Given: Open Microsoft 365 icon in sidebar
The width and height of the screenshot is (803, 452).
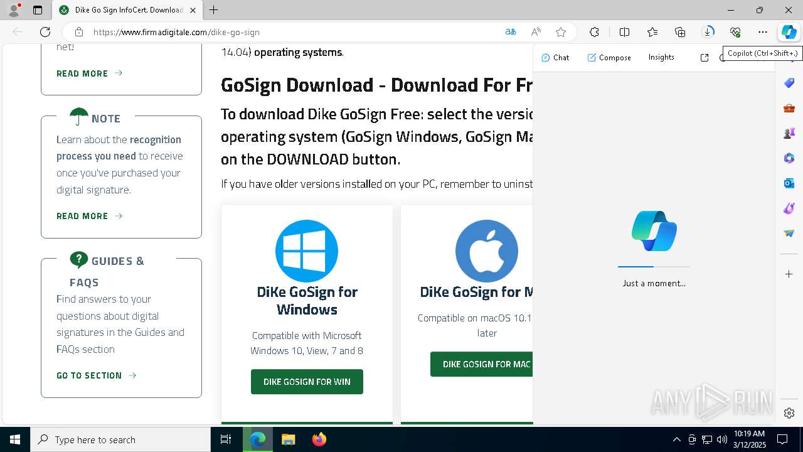Looking at the screenshot, I should coord(789,158).
